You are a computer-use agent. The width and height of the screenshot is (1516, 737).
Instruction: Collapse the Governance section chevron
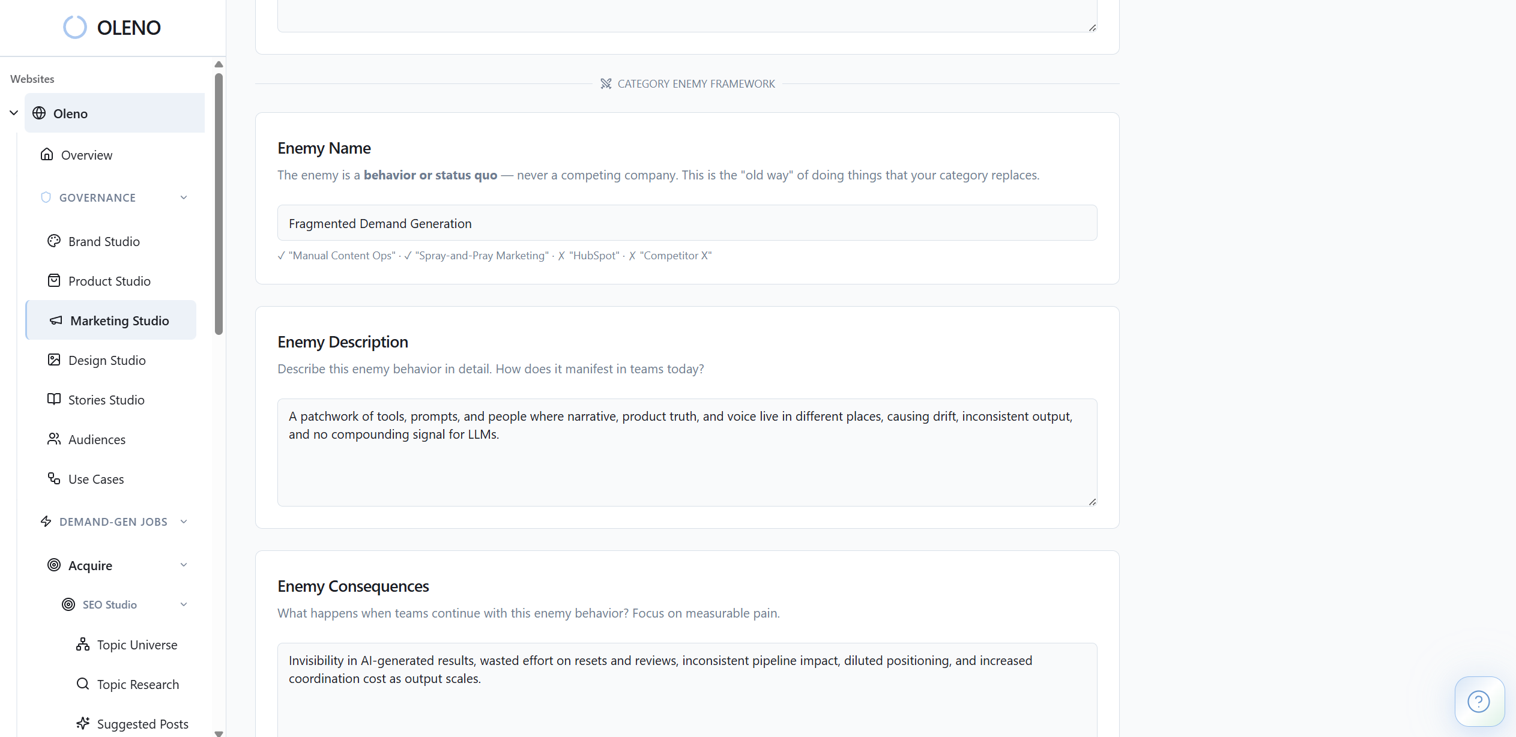click(x=184, y=197)
